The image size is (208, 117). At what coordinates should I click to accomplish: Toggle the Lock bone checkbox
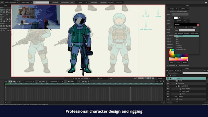point(51,2)
